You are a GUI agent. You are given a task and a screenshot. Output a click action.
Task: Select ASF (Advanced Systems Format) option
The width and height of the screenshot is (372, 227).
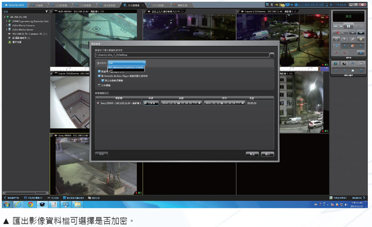click(126, 67)
